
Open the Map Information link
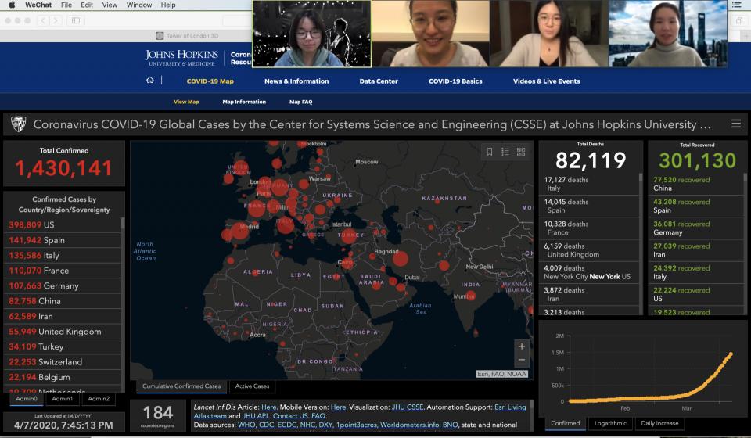pos(244,102)
